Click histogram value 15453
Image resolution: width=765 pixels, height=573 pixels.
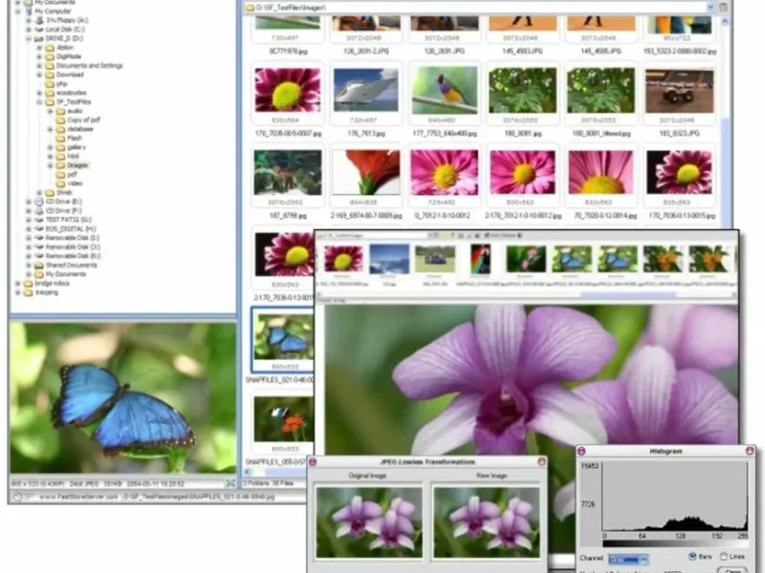point(589,466)
